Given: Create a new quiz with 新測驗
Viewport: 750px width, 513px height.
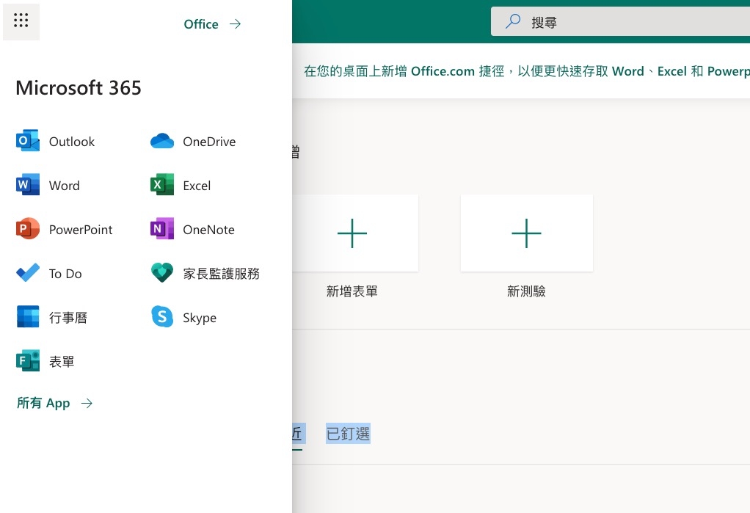Looking at the screenshot, I should (x=526, y=233).
